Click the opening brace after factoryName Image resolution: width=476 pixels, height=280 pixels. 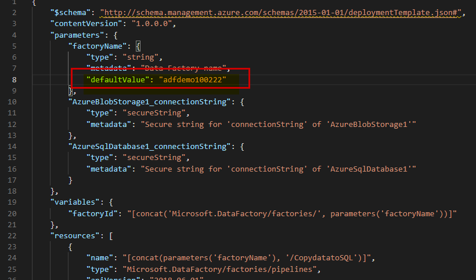click(x=138, y=46)
